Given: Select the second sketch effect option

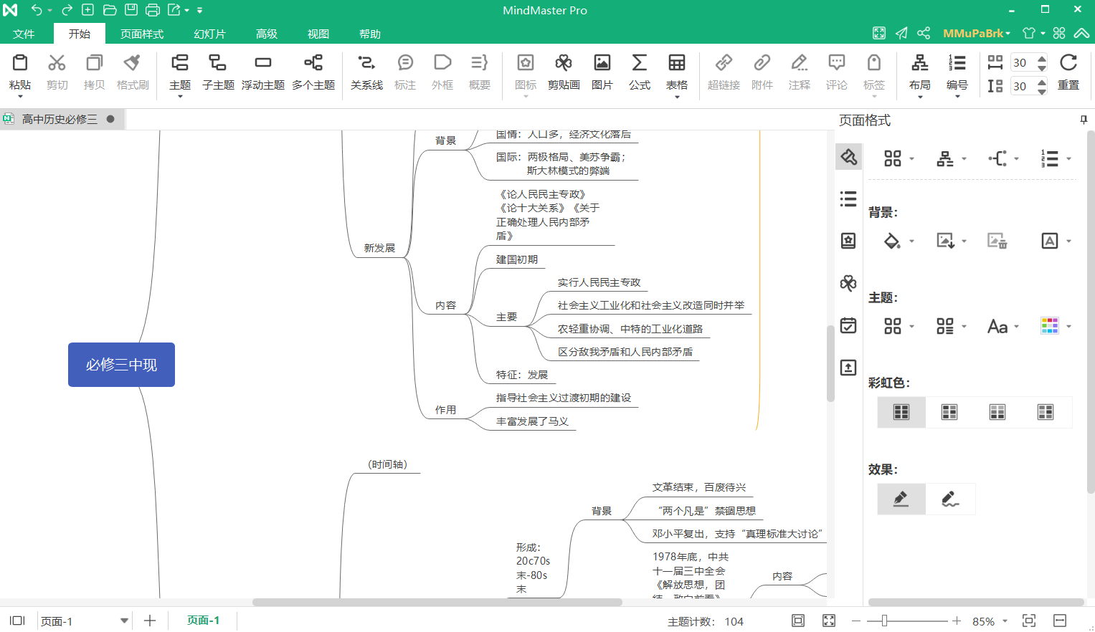Looking at the screenshot, I should [x=950, y=499].
